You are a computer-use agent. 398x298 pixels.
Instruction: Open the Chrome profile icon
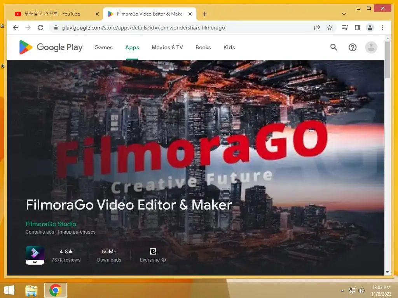370,28
